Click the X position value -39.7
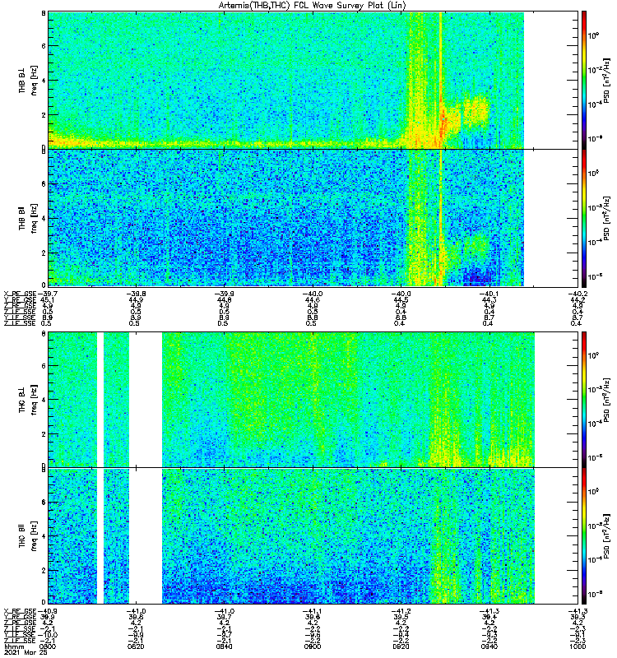 tap(48, 294)
